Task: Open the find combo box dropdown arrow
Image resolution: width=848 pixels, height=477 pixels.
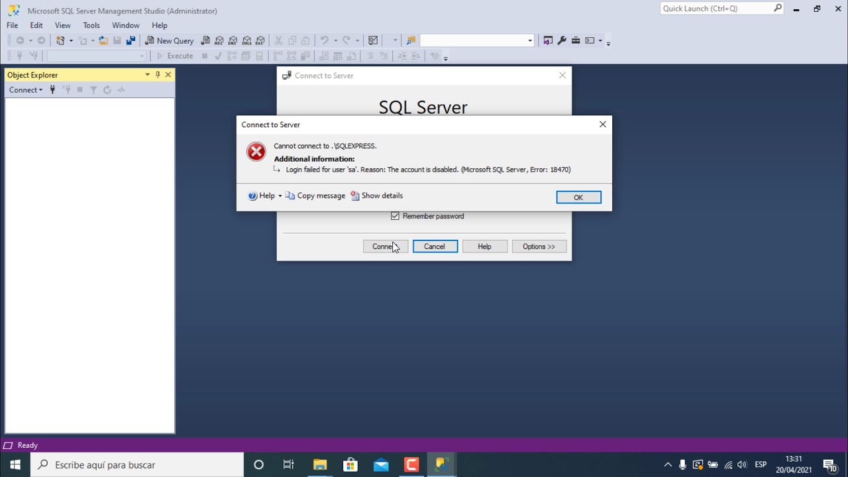Action: (530, 40)
